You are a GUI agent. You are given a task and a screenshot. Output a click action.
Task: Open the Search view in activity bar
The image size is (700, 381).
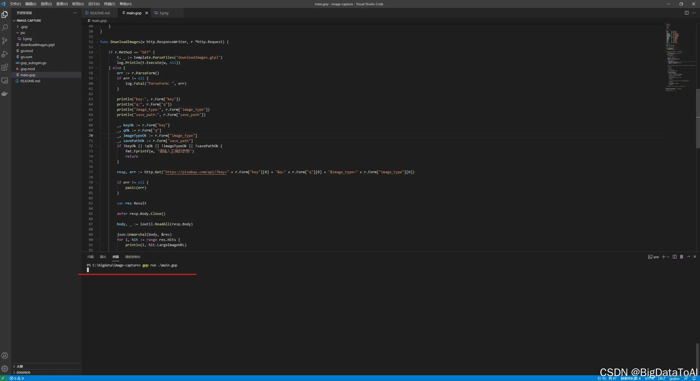click(5, 28)
